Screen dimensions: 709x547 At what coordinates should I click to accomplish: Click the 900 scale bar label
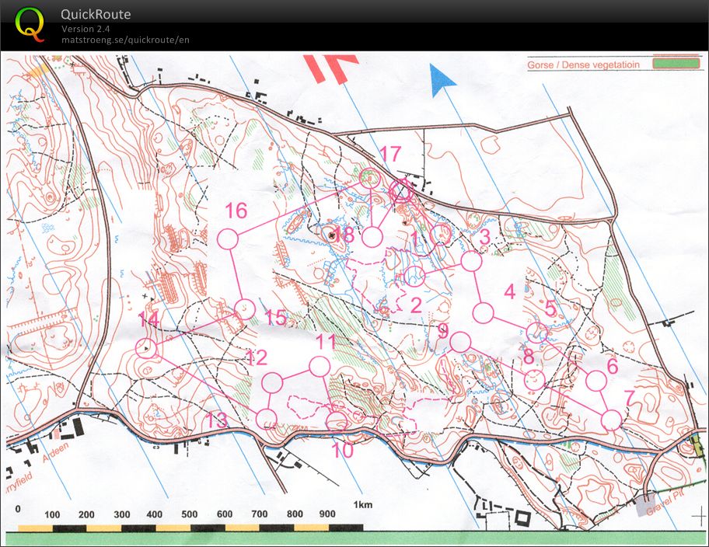(x=327, y=514)
